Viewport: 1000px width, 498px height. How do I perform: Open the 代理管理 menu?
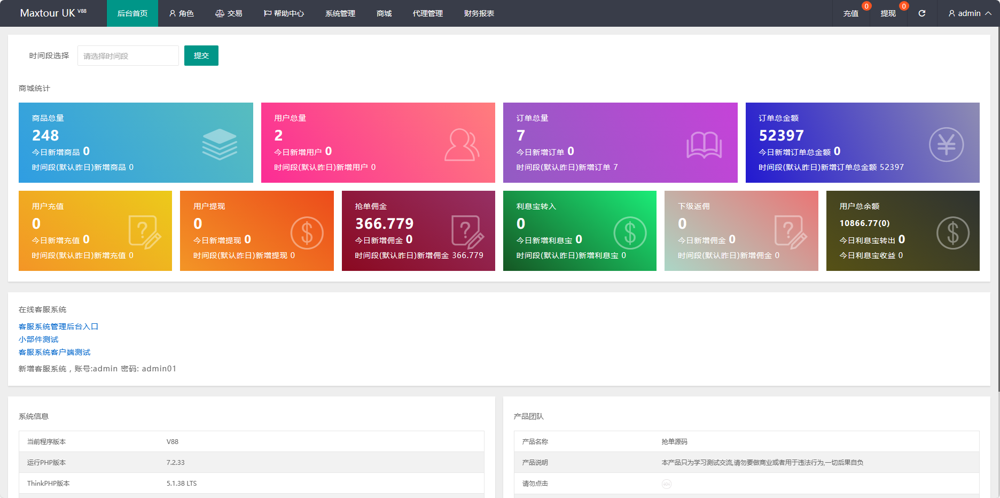click(x=428, y=13)
